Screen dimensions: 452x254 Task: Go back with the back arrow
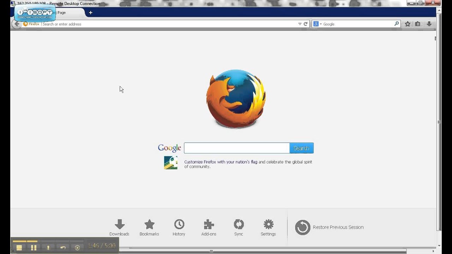tap(17, 24)
